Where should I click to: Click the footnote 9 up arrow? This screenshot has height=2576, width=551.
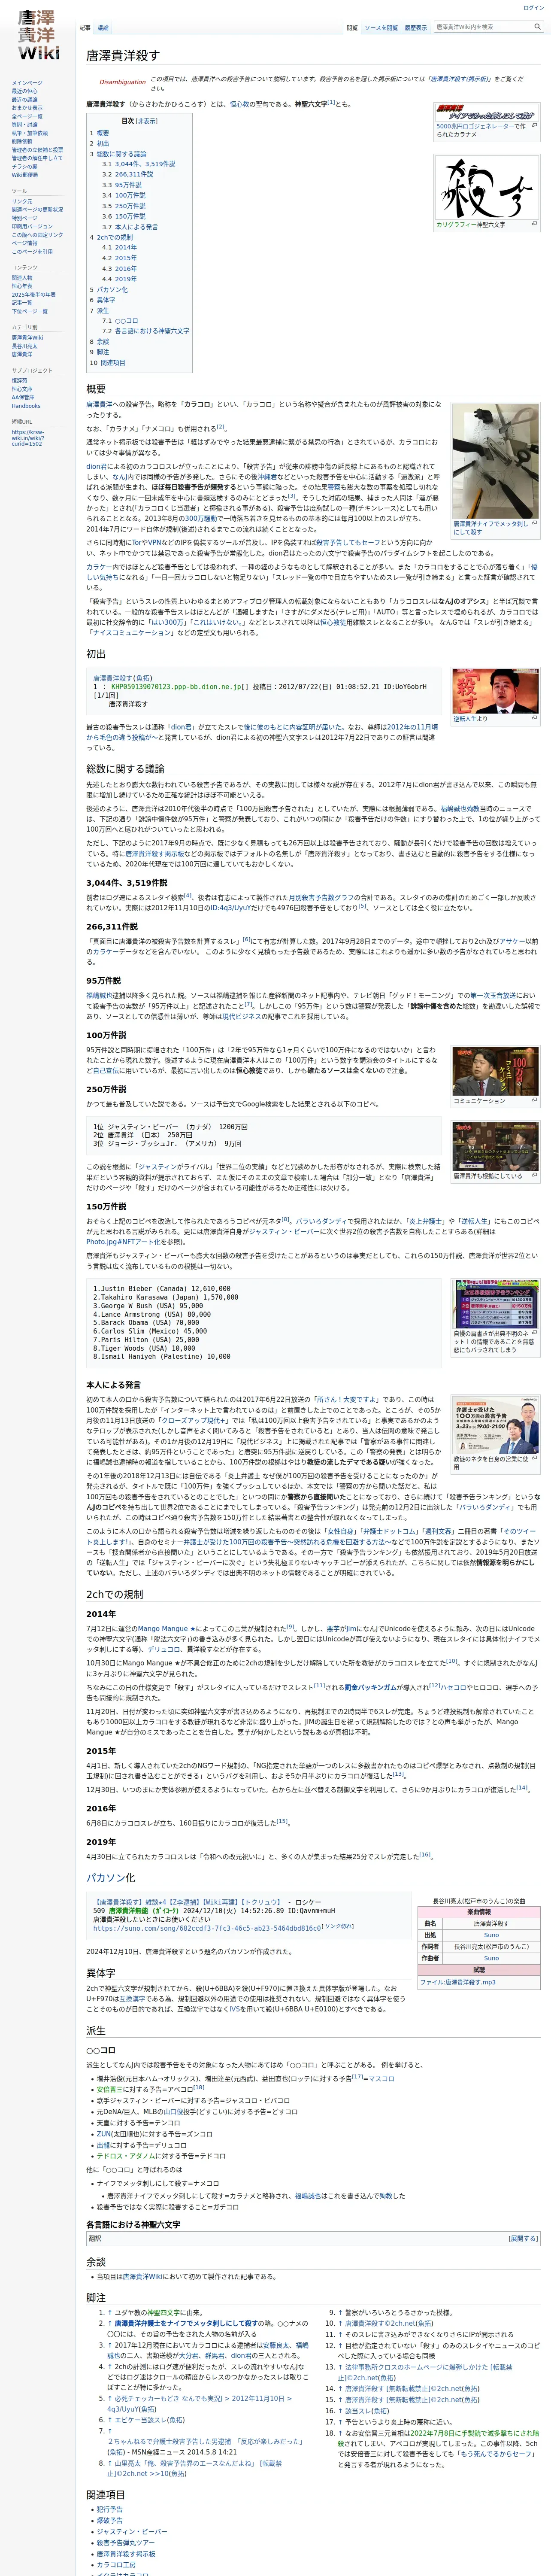(339, 2313)
